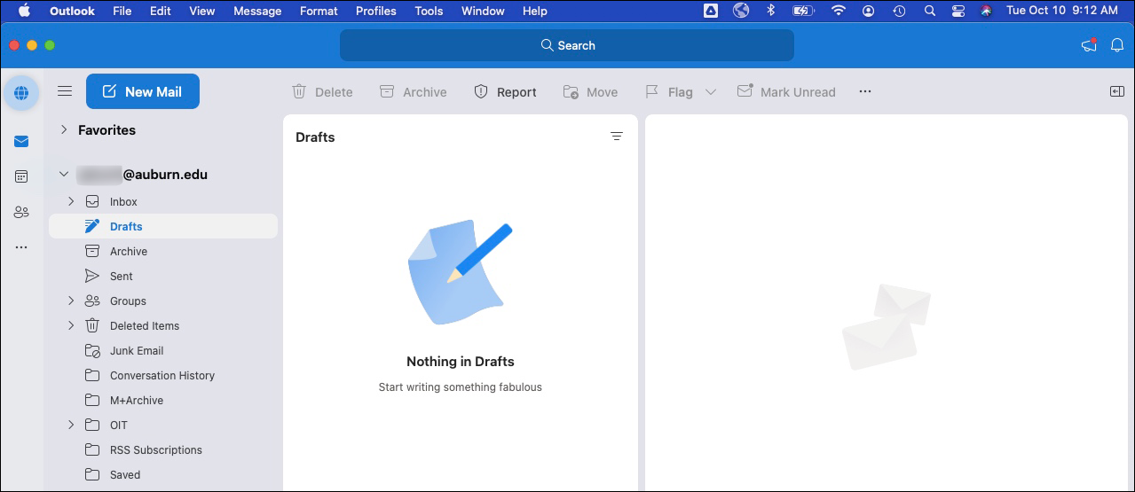Open the People contacts icon in sidebar
Viewport: 1135px width, 492px height.
21,212
